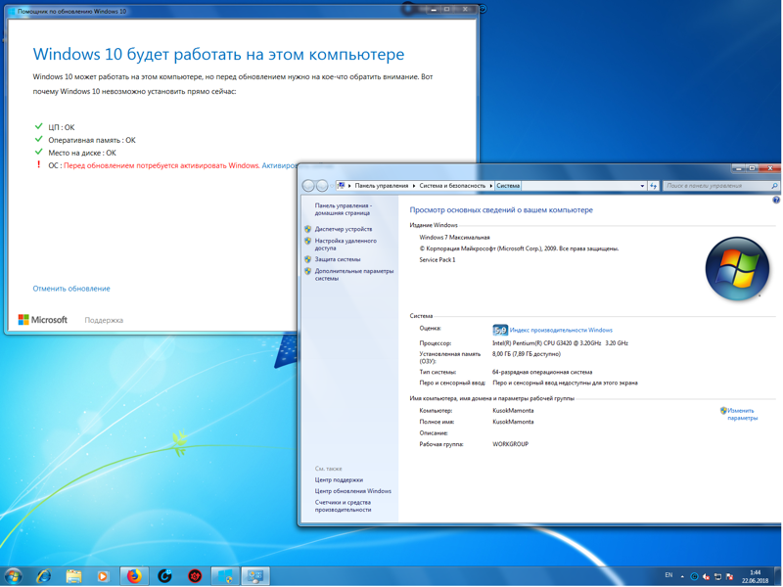The height and width of the screenshot is (587, 783).
Task: Open the help question mark icon
Action: (x=776, y=201)
